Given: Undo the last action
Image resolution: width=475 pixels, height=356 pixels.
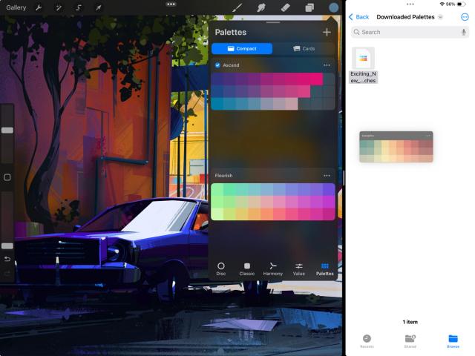Looking at the screenshot, I should [7, 259].
